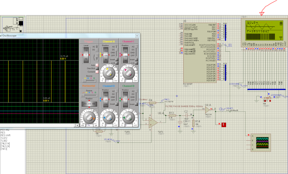
Task: Click trigger AC/DC coupling switch
Action: (x=97, y=48)
